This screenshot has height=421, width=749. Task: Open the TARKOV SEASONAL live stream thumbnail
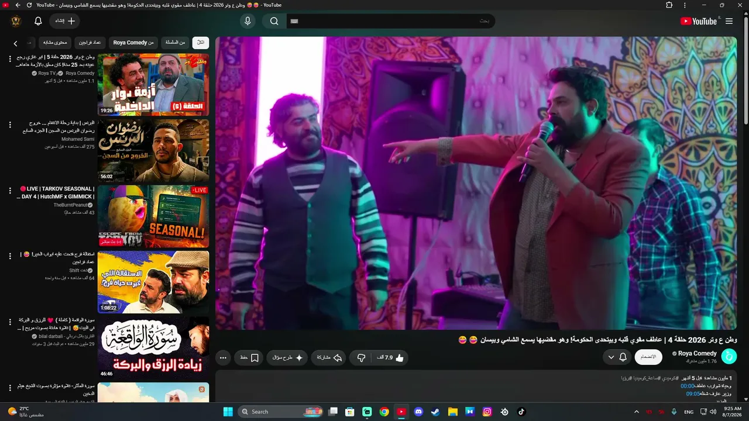pos(153,216)
